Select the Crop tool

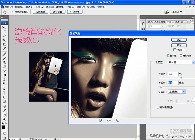coord(4,44)
